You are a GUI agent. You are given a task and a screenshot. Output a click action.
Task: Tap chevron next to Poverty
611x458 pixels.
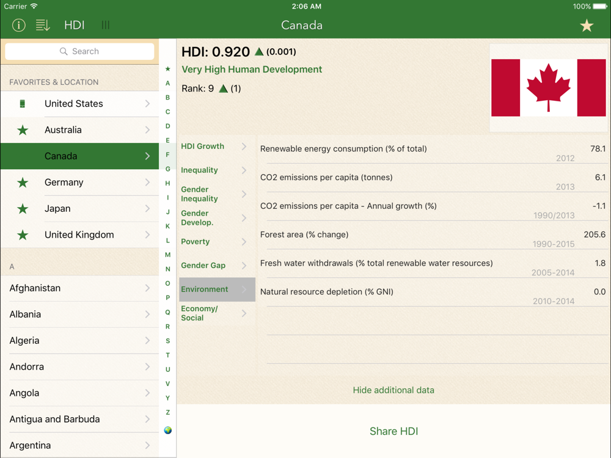244,242
